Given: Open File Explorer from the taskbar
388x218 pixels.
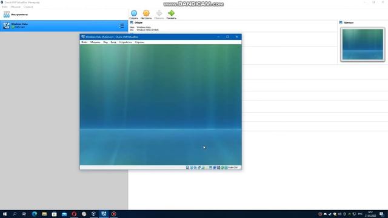Looking at the screenshot, I should tap(44, 214).
